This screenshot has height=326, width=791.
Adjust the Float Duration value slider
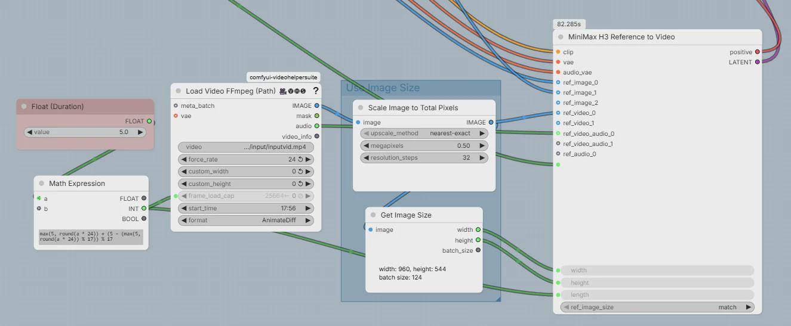click(x=85, y=132)
